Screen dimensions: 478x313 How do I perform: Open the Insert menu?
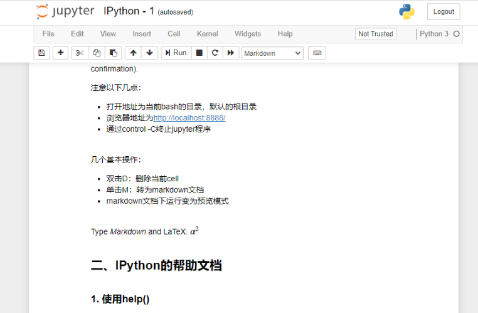click(142, 34)
